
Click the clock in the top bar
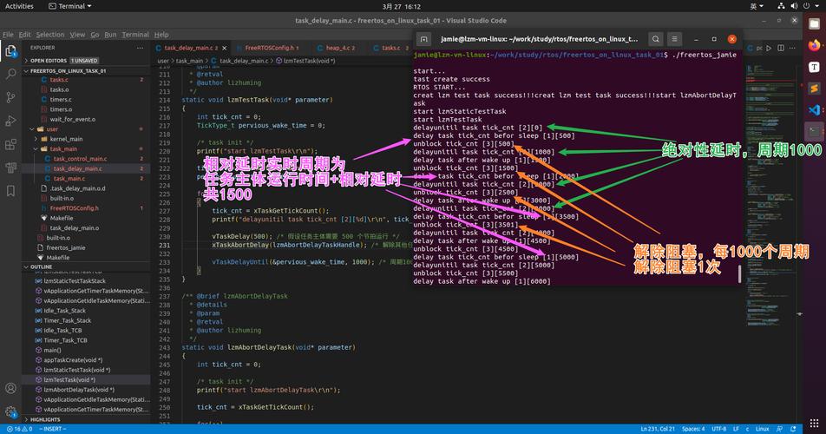point(402,6)
